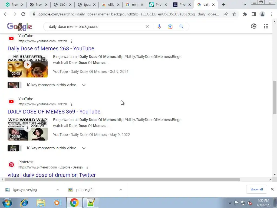Start voice search with microphone icon
This screenshot has width=277, height=208.
coord(159,27)
